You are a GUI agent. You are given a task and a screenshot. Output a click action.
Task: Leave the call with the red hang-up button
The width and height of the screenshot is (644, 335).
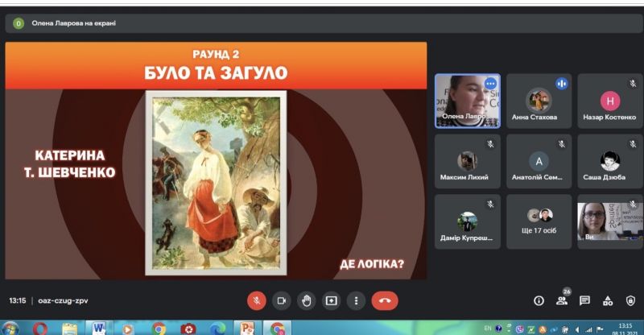coord(385,301)
